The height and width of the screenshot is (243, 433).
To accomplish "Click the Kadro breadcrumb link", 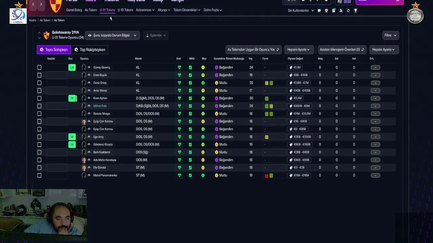I will tap(32, 20).
